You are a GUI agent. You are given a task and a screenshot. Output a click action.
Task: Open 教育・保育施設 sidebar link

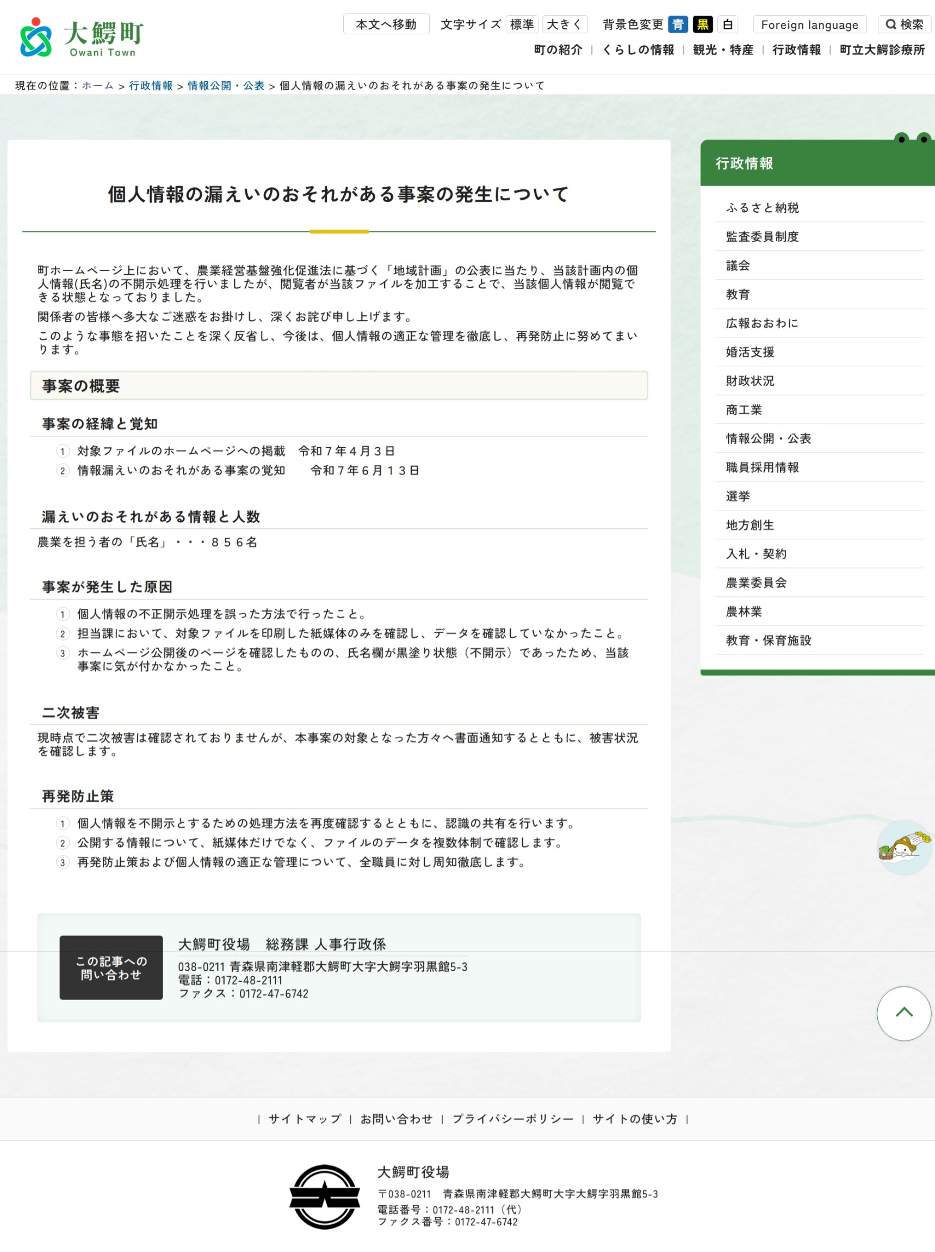click(819, 641)
